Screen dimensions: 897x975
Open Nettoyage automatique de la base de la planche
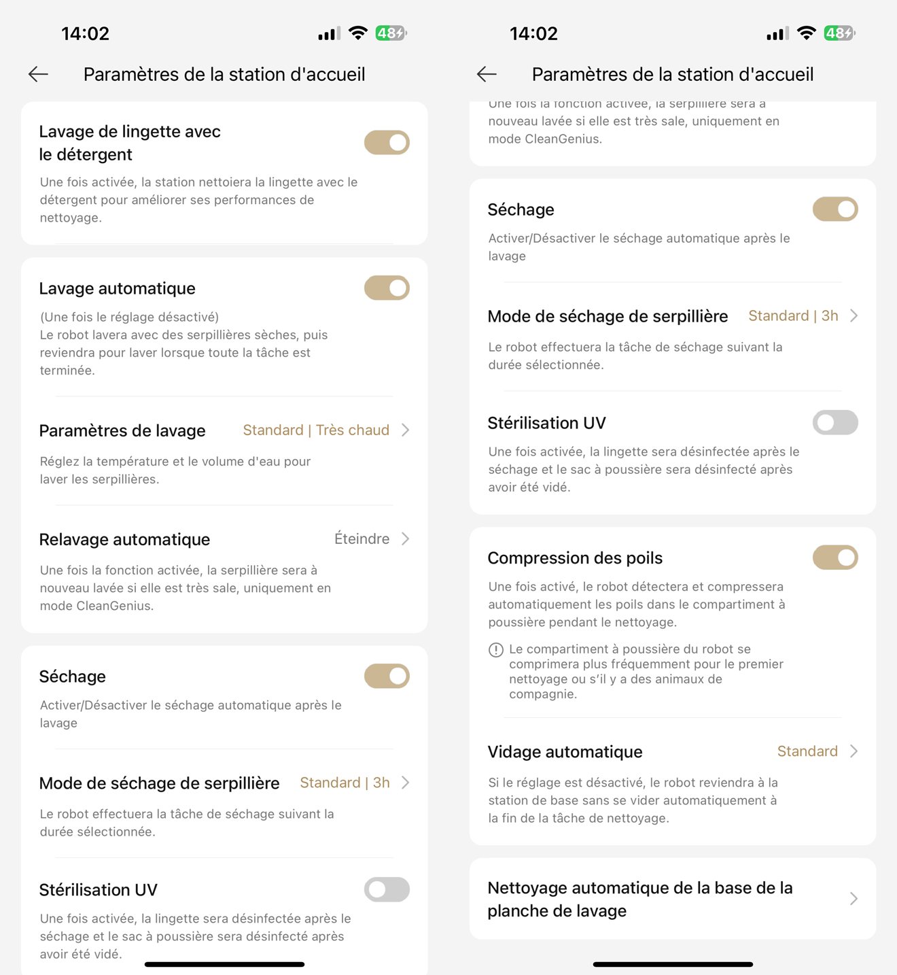[673, 899]
